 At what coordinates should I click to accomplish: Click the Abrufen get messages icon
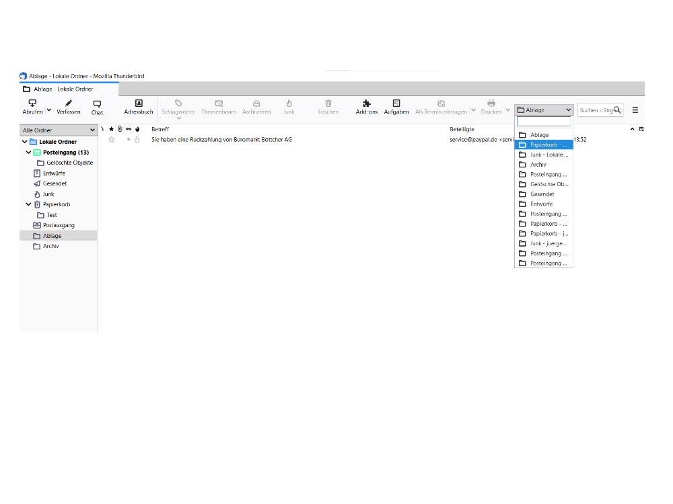pos(32,103)
